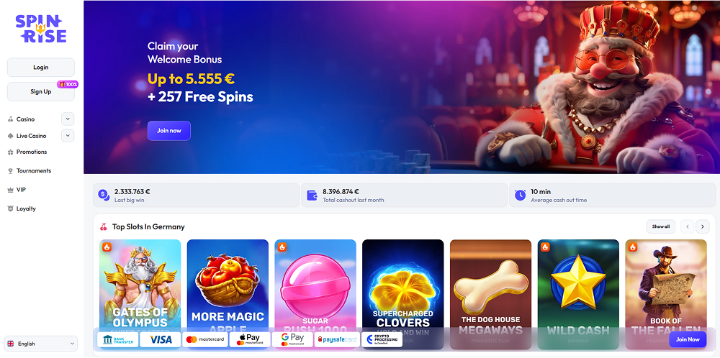Select the Apple Pay payment icon
Viewport: 720px width, 358px height.
pos(250,339)
